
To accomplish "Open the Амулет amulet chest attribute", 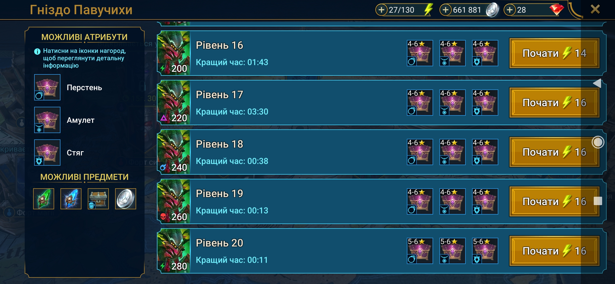I will pyautogui.click(x=47, y=120).
